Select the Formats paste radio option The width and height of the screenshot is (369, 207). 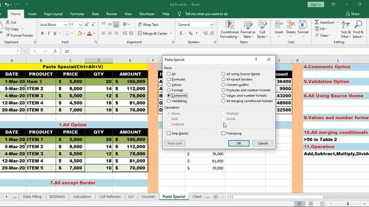pyautogui.click(x=168, y=90)
